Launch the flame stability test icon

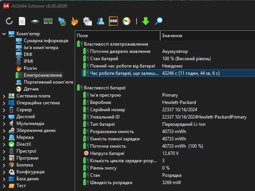click(75, 21)
